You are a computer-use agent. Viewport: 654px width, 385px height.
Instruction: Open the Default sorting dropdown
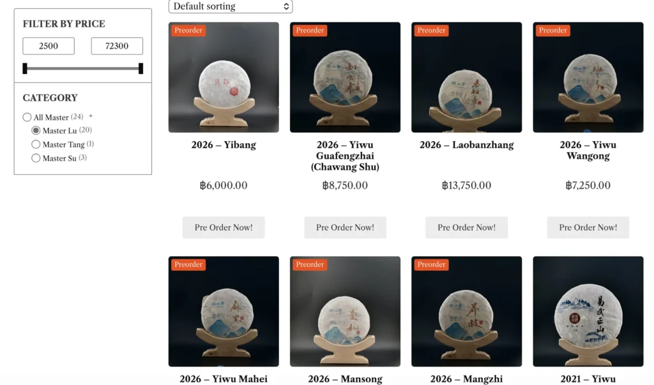230,6
